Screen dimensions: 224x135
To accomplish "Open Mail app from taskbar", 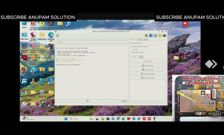I will click(x=113, y=119).
